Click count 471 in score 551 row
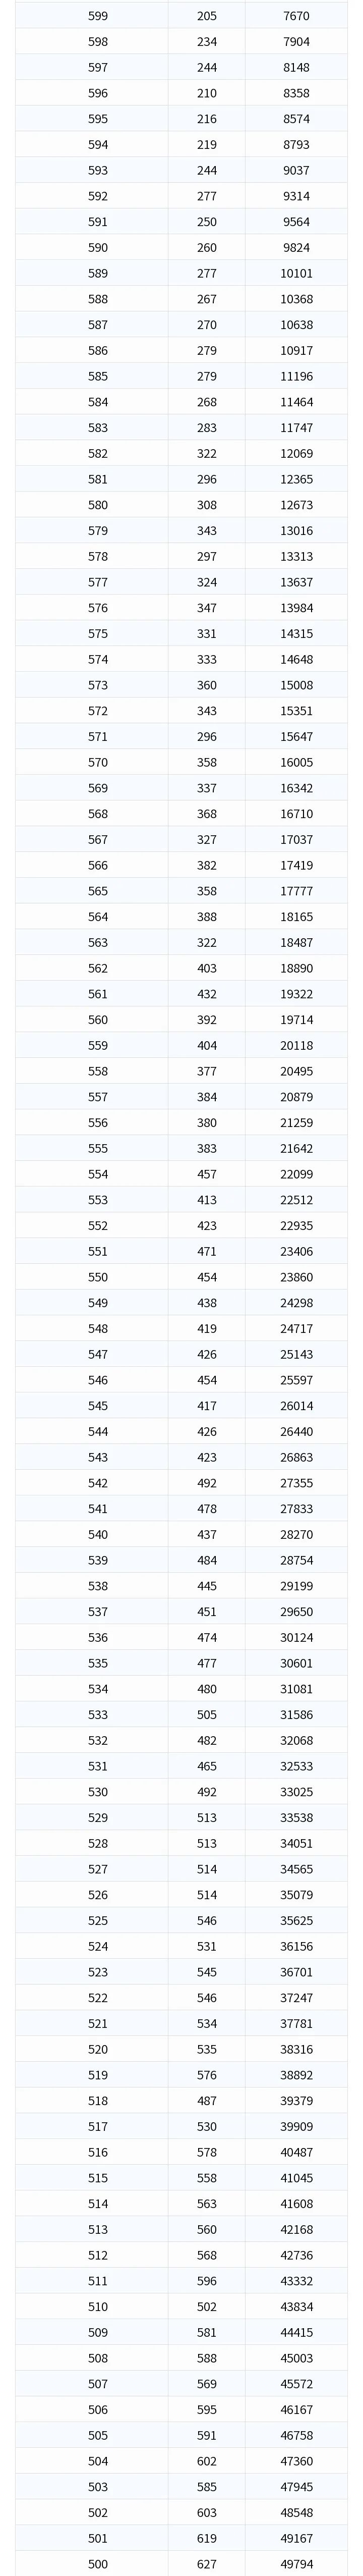The width and height of the screenshot is (363, 2576). [x=207, y=1251]
